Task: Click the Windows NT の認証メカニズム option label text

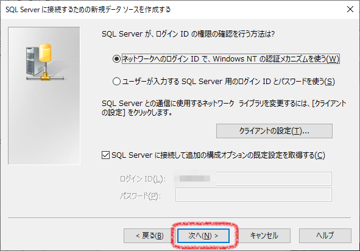Action: coord(230,59)
